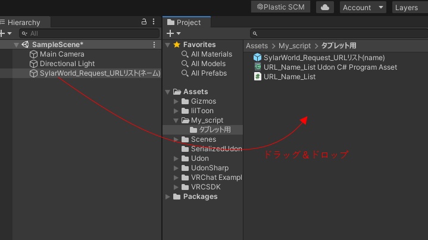
Task: Collapse the Assets folder tree
Action: click(x=168, y=92)
